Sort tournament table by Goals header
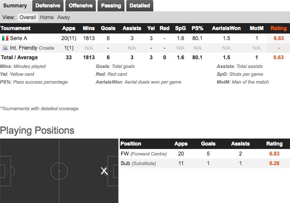This screenshot has height=203, width=290. (x=108, y=28)
